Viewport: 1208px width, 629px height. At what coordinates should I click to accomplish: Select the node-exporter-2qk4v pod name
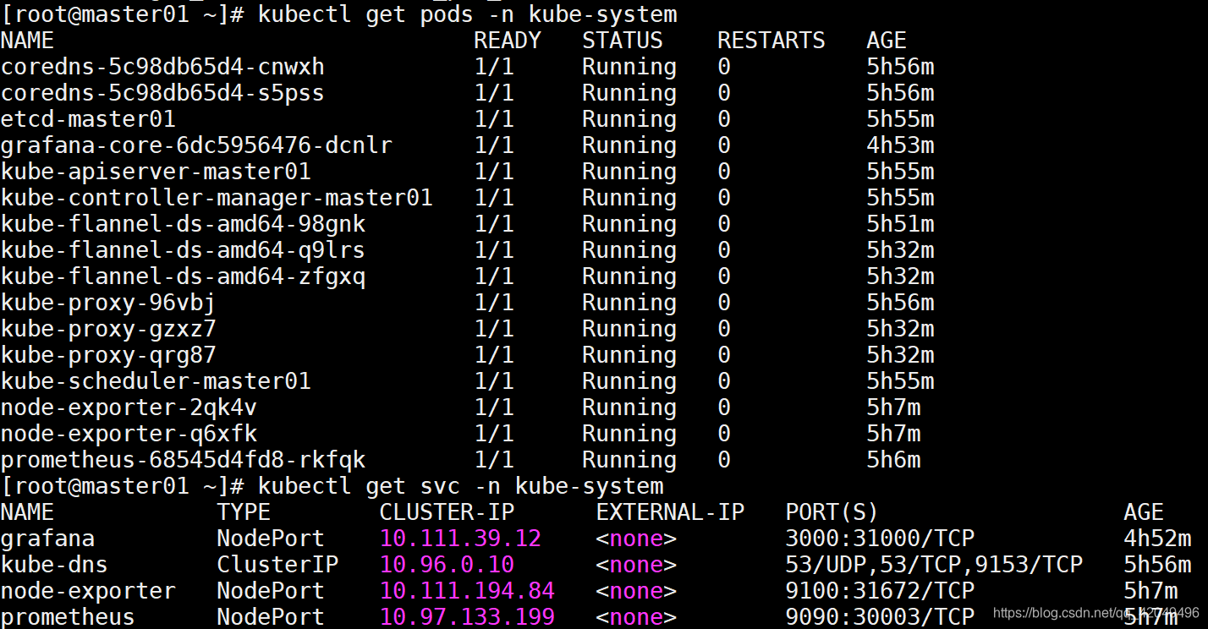coord(129,407)
